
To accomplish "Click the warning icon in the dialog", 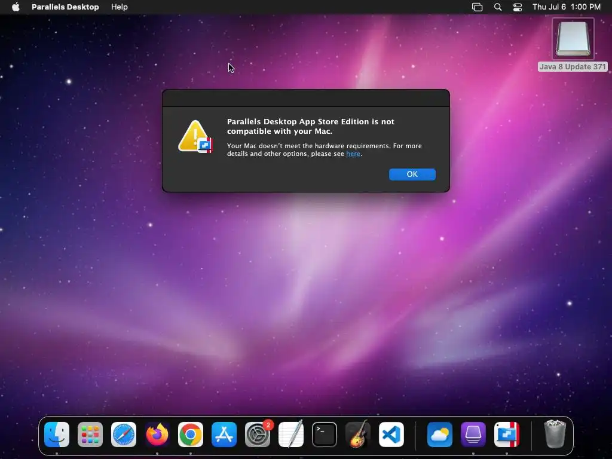I will click(x=195, y=136).
